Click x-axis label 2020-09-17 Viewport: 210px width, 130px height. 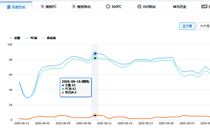pos(146,123)
